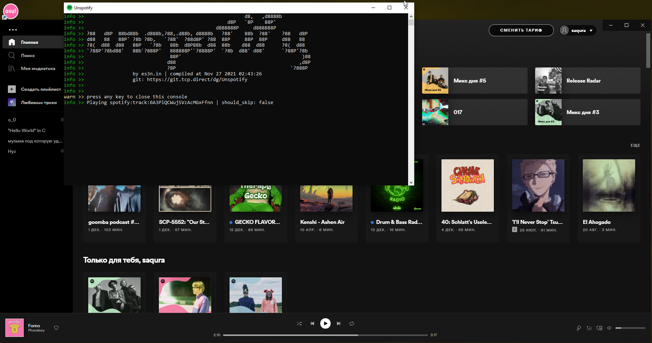Screen dimensions: 652x343
Task: Open first Только для тебя band mix cover
Action: coord(114,295)
